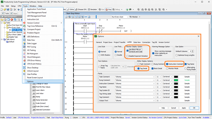
Task: Click the green Rung Comment color swatch
Action: [176, 80]
